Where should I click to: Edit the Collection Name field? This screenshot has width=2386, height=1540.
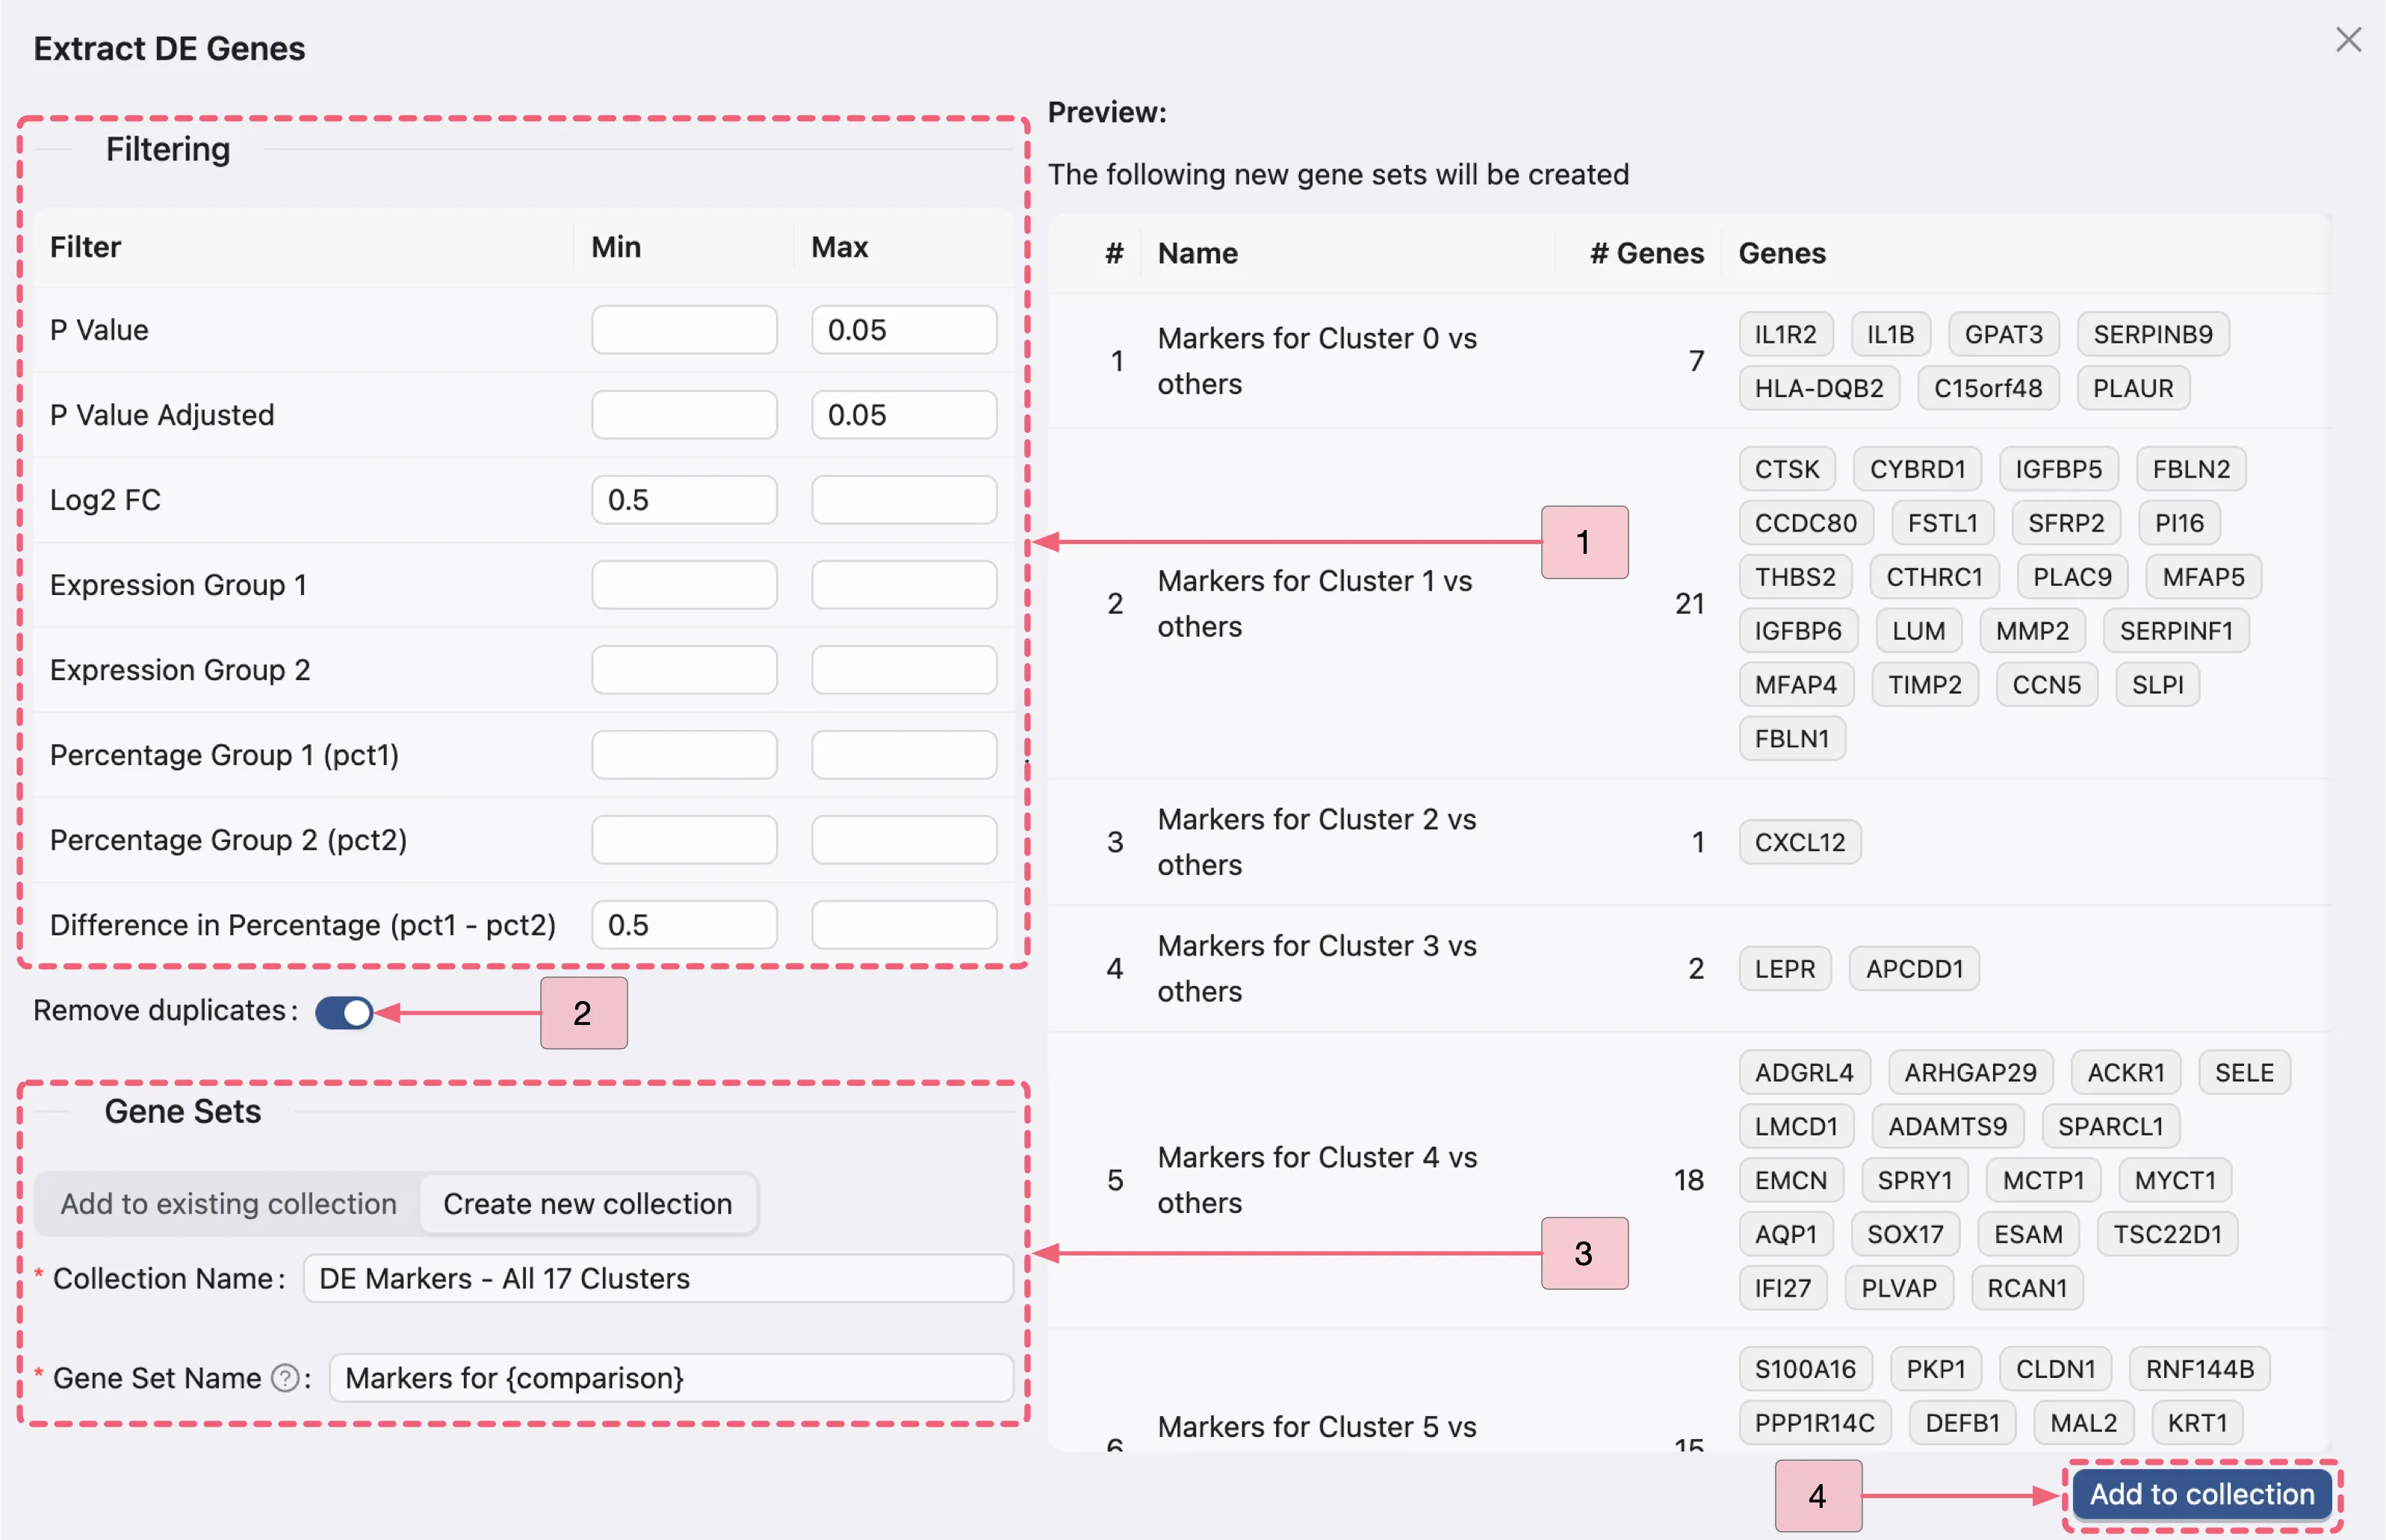click(x=657, y=1278)
